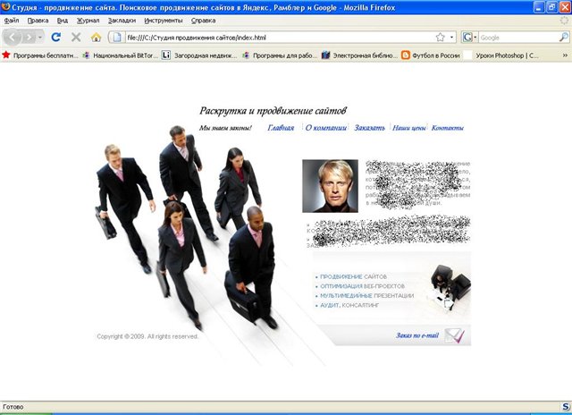
Task: Click the Готово status bar text
Action: (x=13, y=407)
